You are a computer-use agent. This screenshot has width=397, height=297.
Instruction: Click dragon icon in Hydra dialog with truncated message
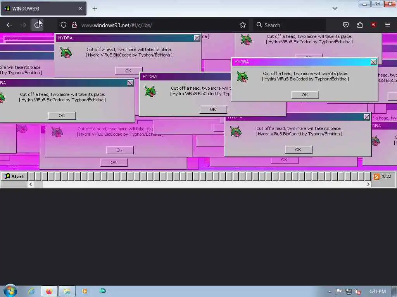click(x=150, y=91)
